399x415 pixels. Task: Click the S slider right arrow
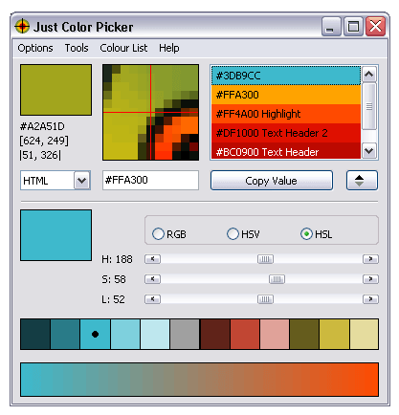click(370, 279)
